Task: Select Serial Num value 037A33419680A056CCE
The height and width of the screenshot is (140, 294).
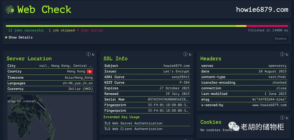Action: click(x=168, y=100)
